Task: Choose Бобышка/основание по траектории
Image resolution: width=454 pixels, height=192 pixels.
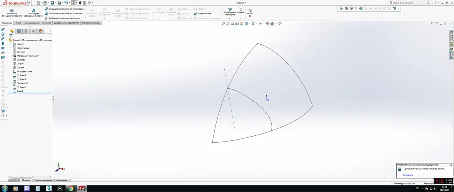Action: pyautogui.click(x=64, y=9)
